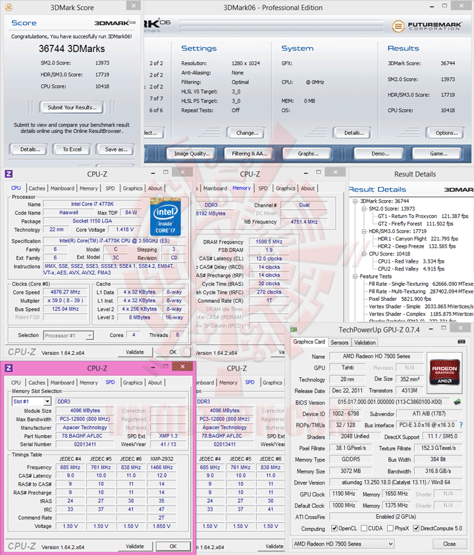Select Graphics tab in top-left CPU-Z window
This screenshot has width=474, height=555.
(x=132, y=188)
